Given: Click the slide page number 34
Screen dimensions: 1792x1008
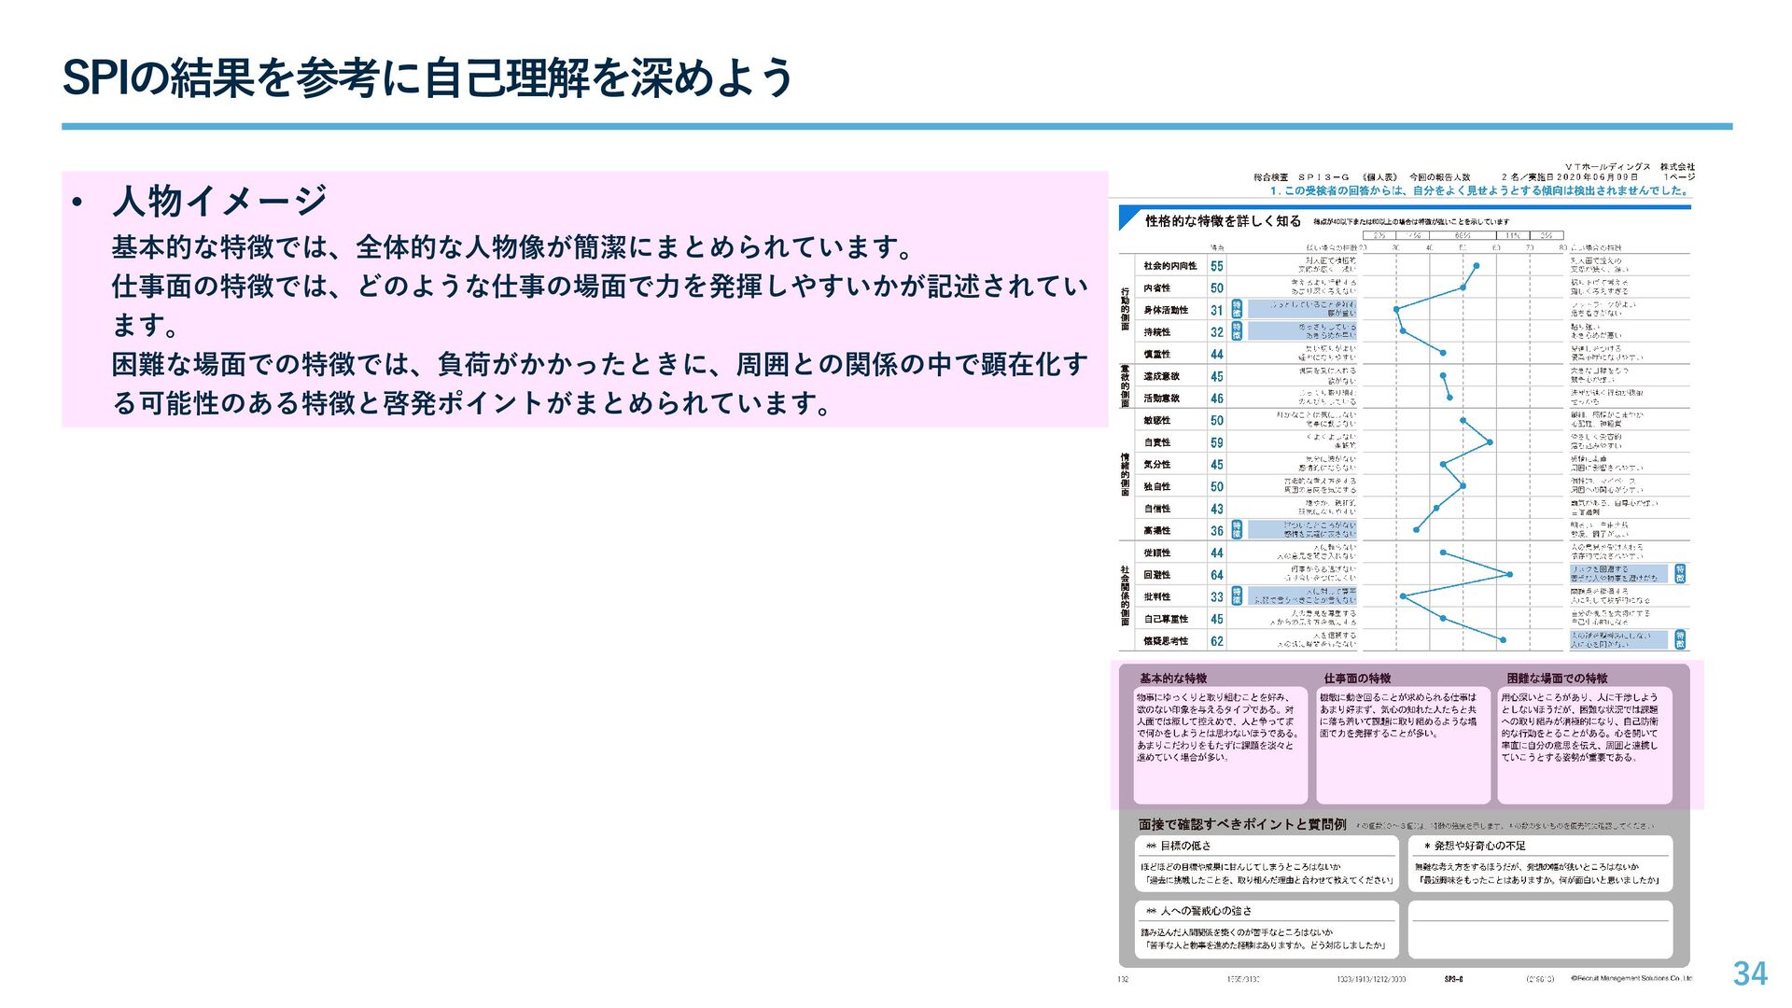Looking at the screenshot, I should coord(1750,974).
